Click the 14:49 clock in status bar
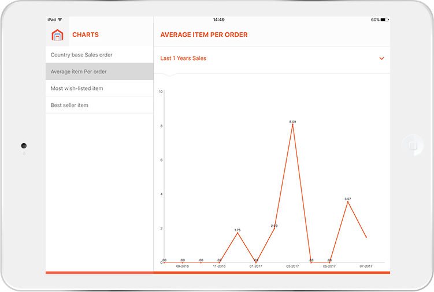434x292 pixels. (218, 20)
